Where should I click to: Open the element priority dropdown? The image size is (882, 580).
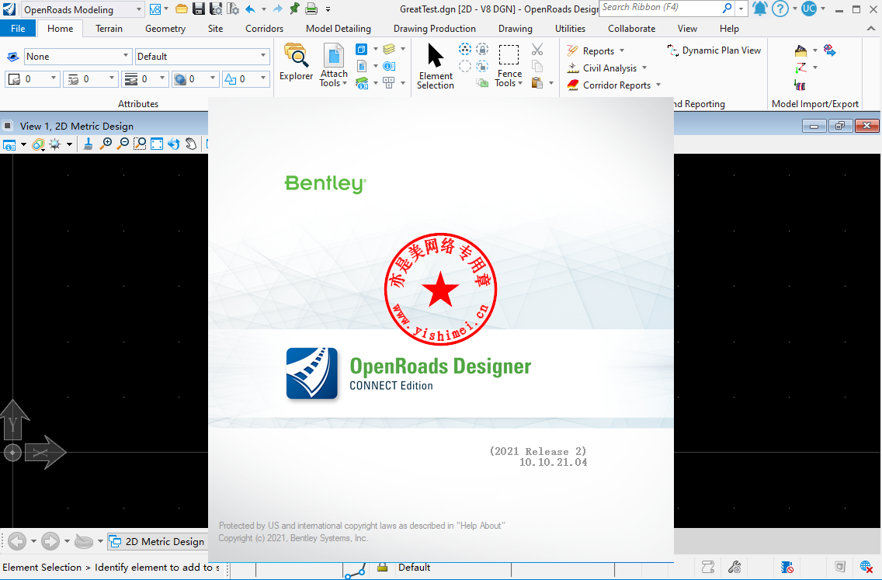246,79
